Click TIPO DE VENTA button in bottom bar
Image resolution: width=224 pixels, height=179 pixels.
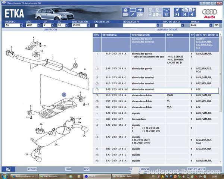click(x=196, y=169)
